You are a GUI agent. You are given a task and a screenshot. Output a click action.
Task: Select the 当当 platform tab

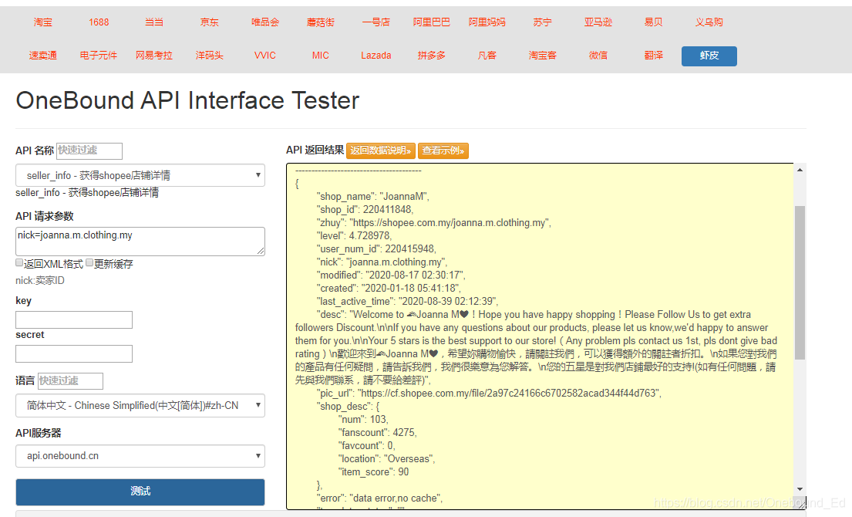[154, 22]
